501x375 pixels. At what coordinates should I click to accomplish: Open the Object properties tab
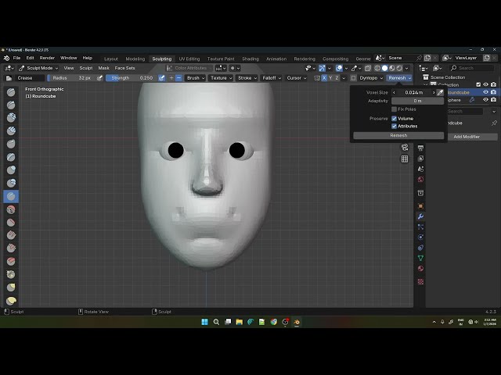point(420,206)
